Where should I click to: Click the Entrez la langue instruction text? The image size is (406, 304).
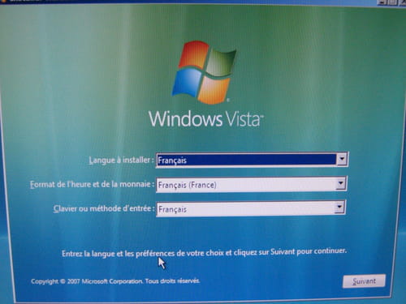tap(204, 253)
